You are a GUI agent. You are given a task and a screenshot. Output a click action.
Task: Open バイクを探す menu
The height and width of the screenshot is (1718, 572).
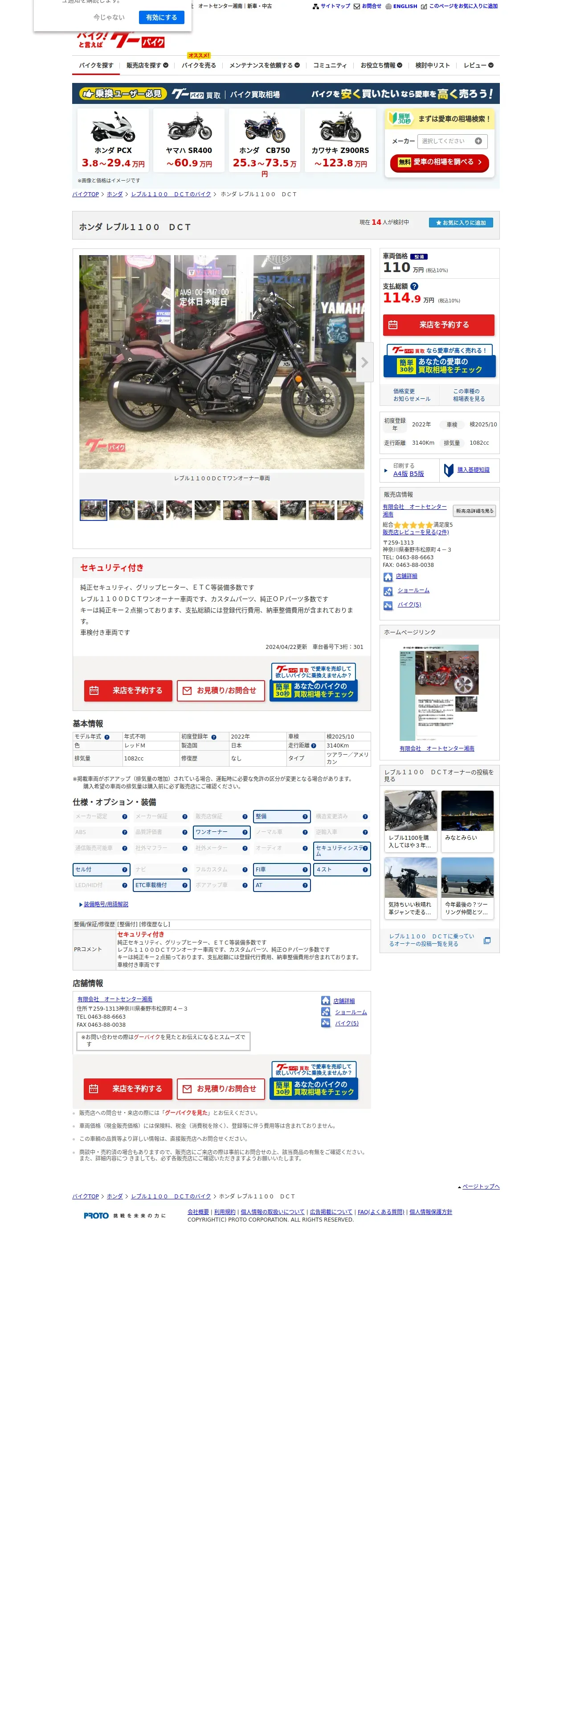(x=96, y=66)
